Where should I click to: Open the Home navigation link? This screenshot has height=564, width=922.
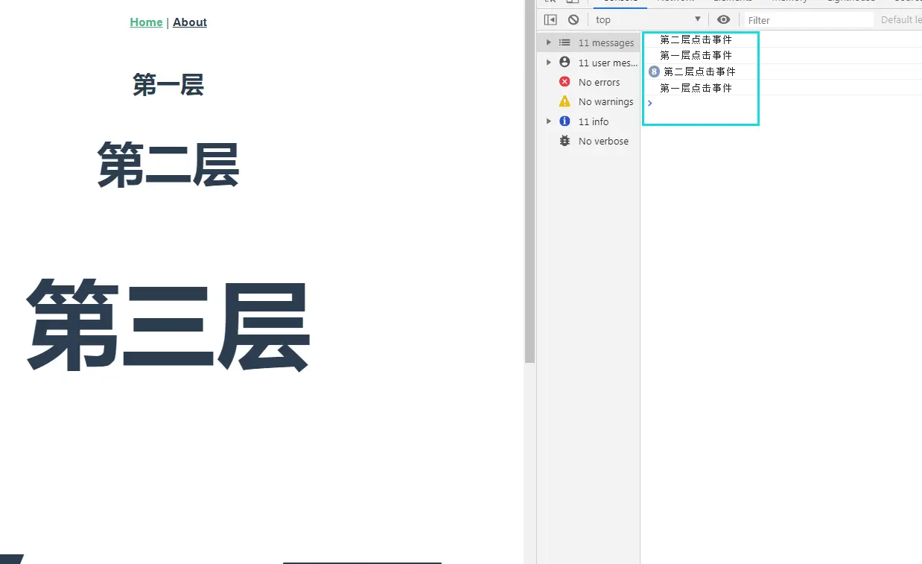click(146, 22)
